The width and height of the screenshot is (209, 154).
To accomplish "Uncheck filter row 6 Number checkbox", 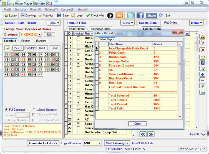I will [x=78, y=59].
